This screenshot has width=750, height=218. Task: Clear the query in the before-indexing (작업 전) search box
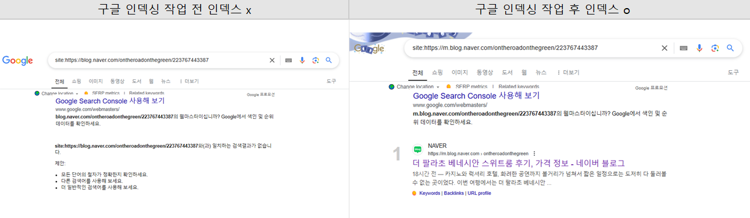272,60
